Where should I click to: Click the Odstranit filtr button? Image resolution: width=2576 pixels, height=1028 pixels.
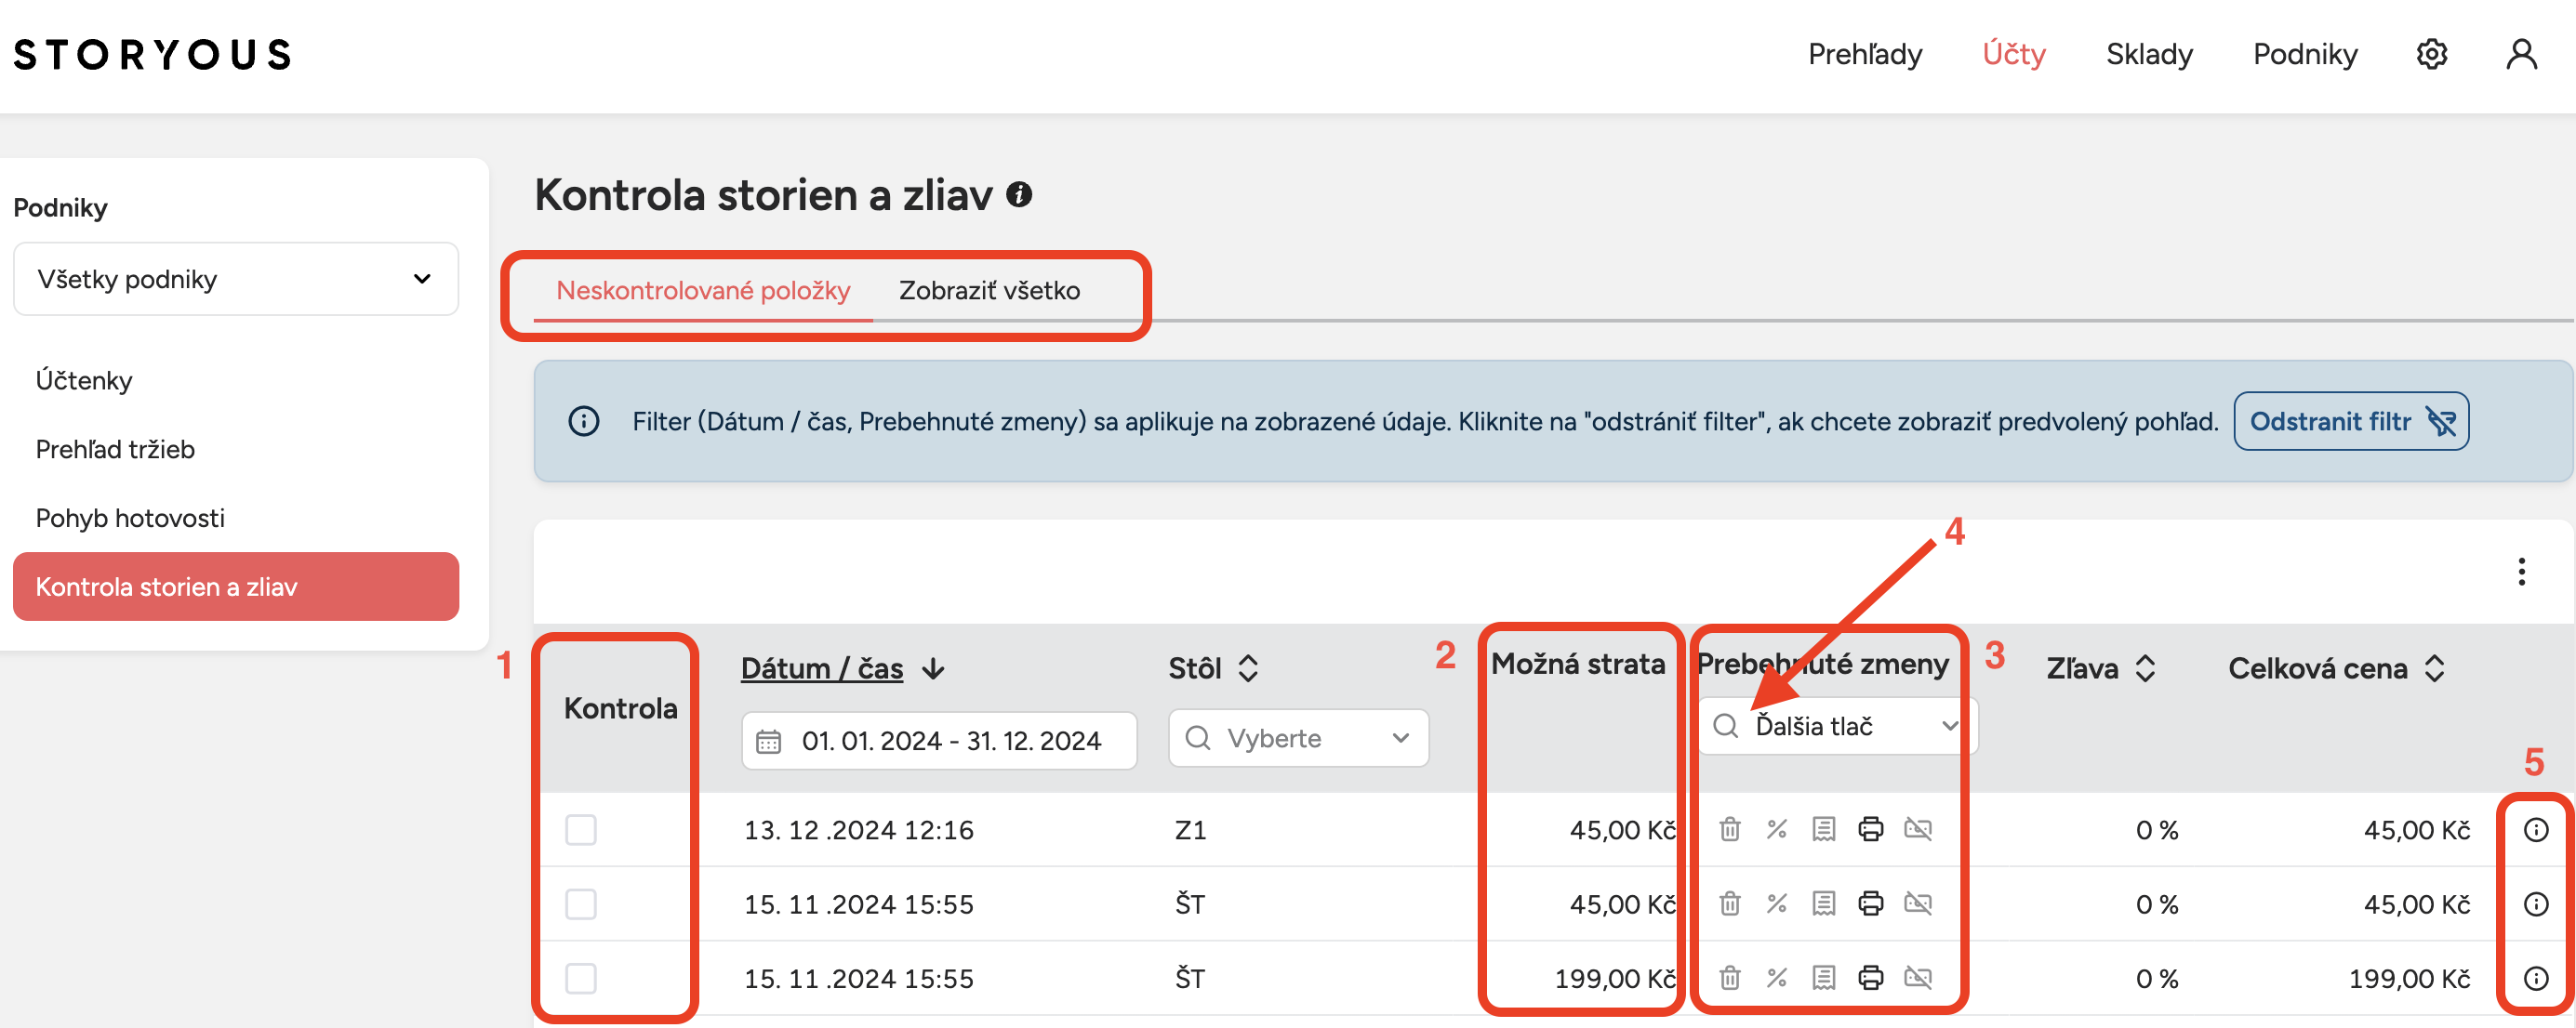pos(2350,422)
